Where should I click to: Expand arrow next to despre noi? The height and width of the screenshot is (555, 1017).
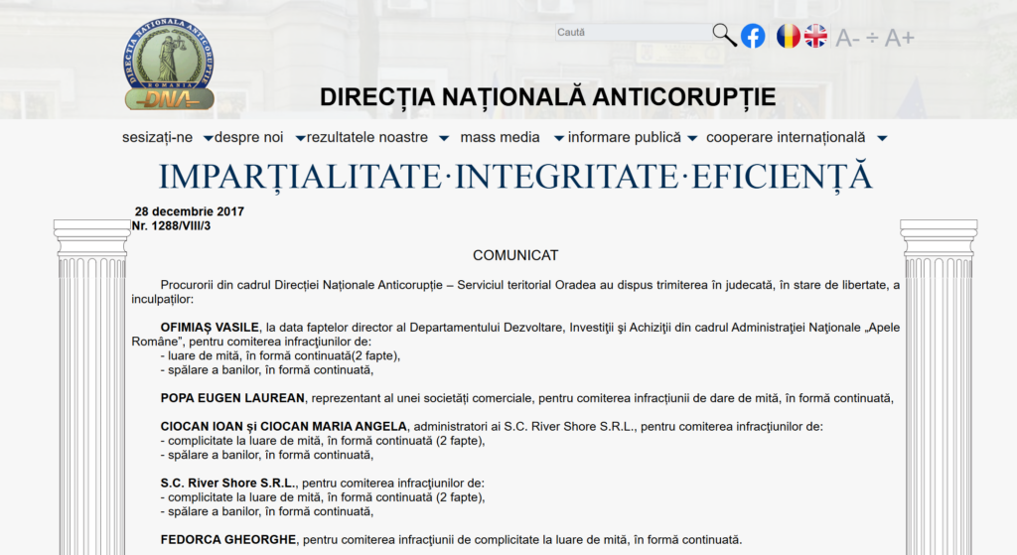300,138
